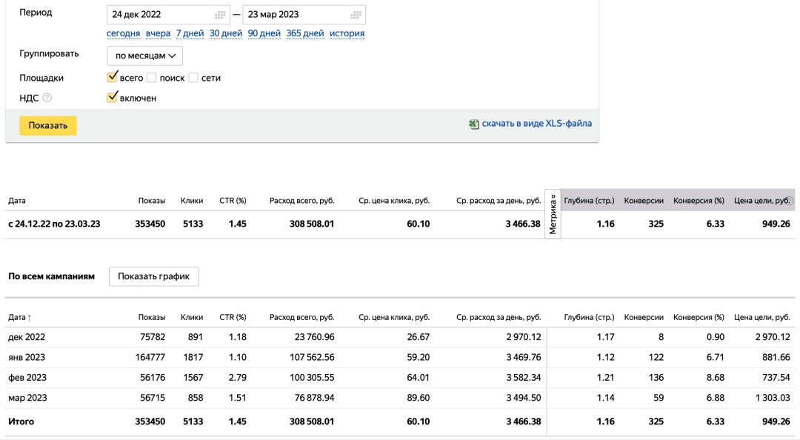Enable the сети checkbox

click(x=194, y=78)
